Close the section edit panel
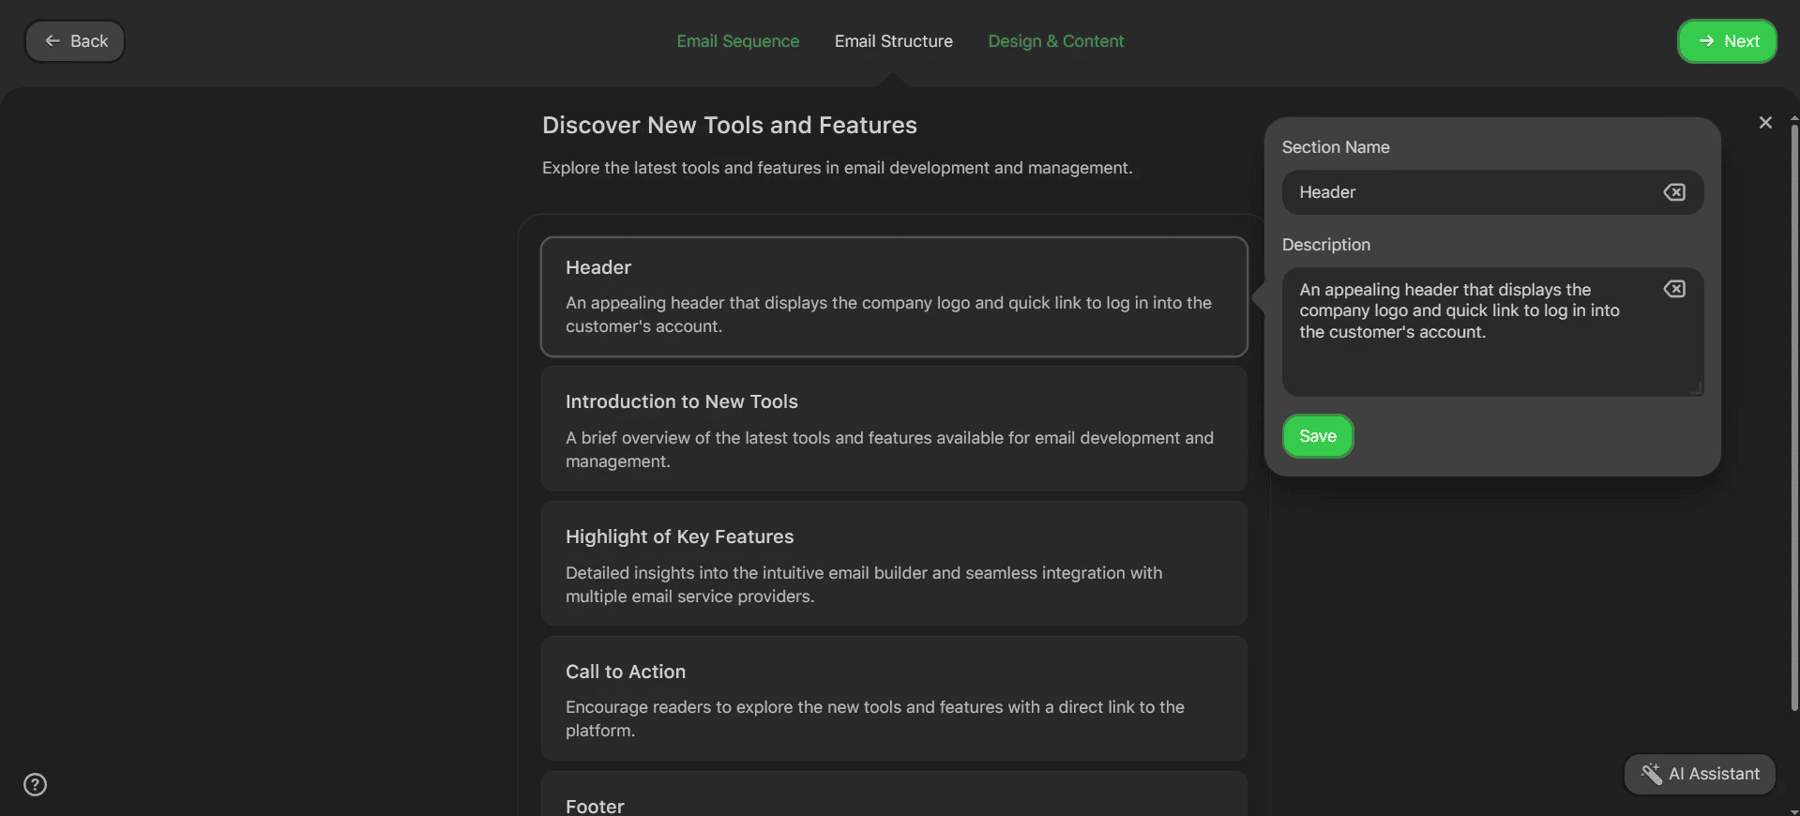Screen dimensions: 1800x816 (1765, 123)
